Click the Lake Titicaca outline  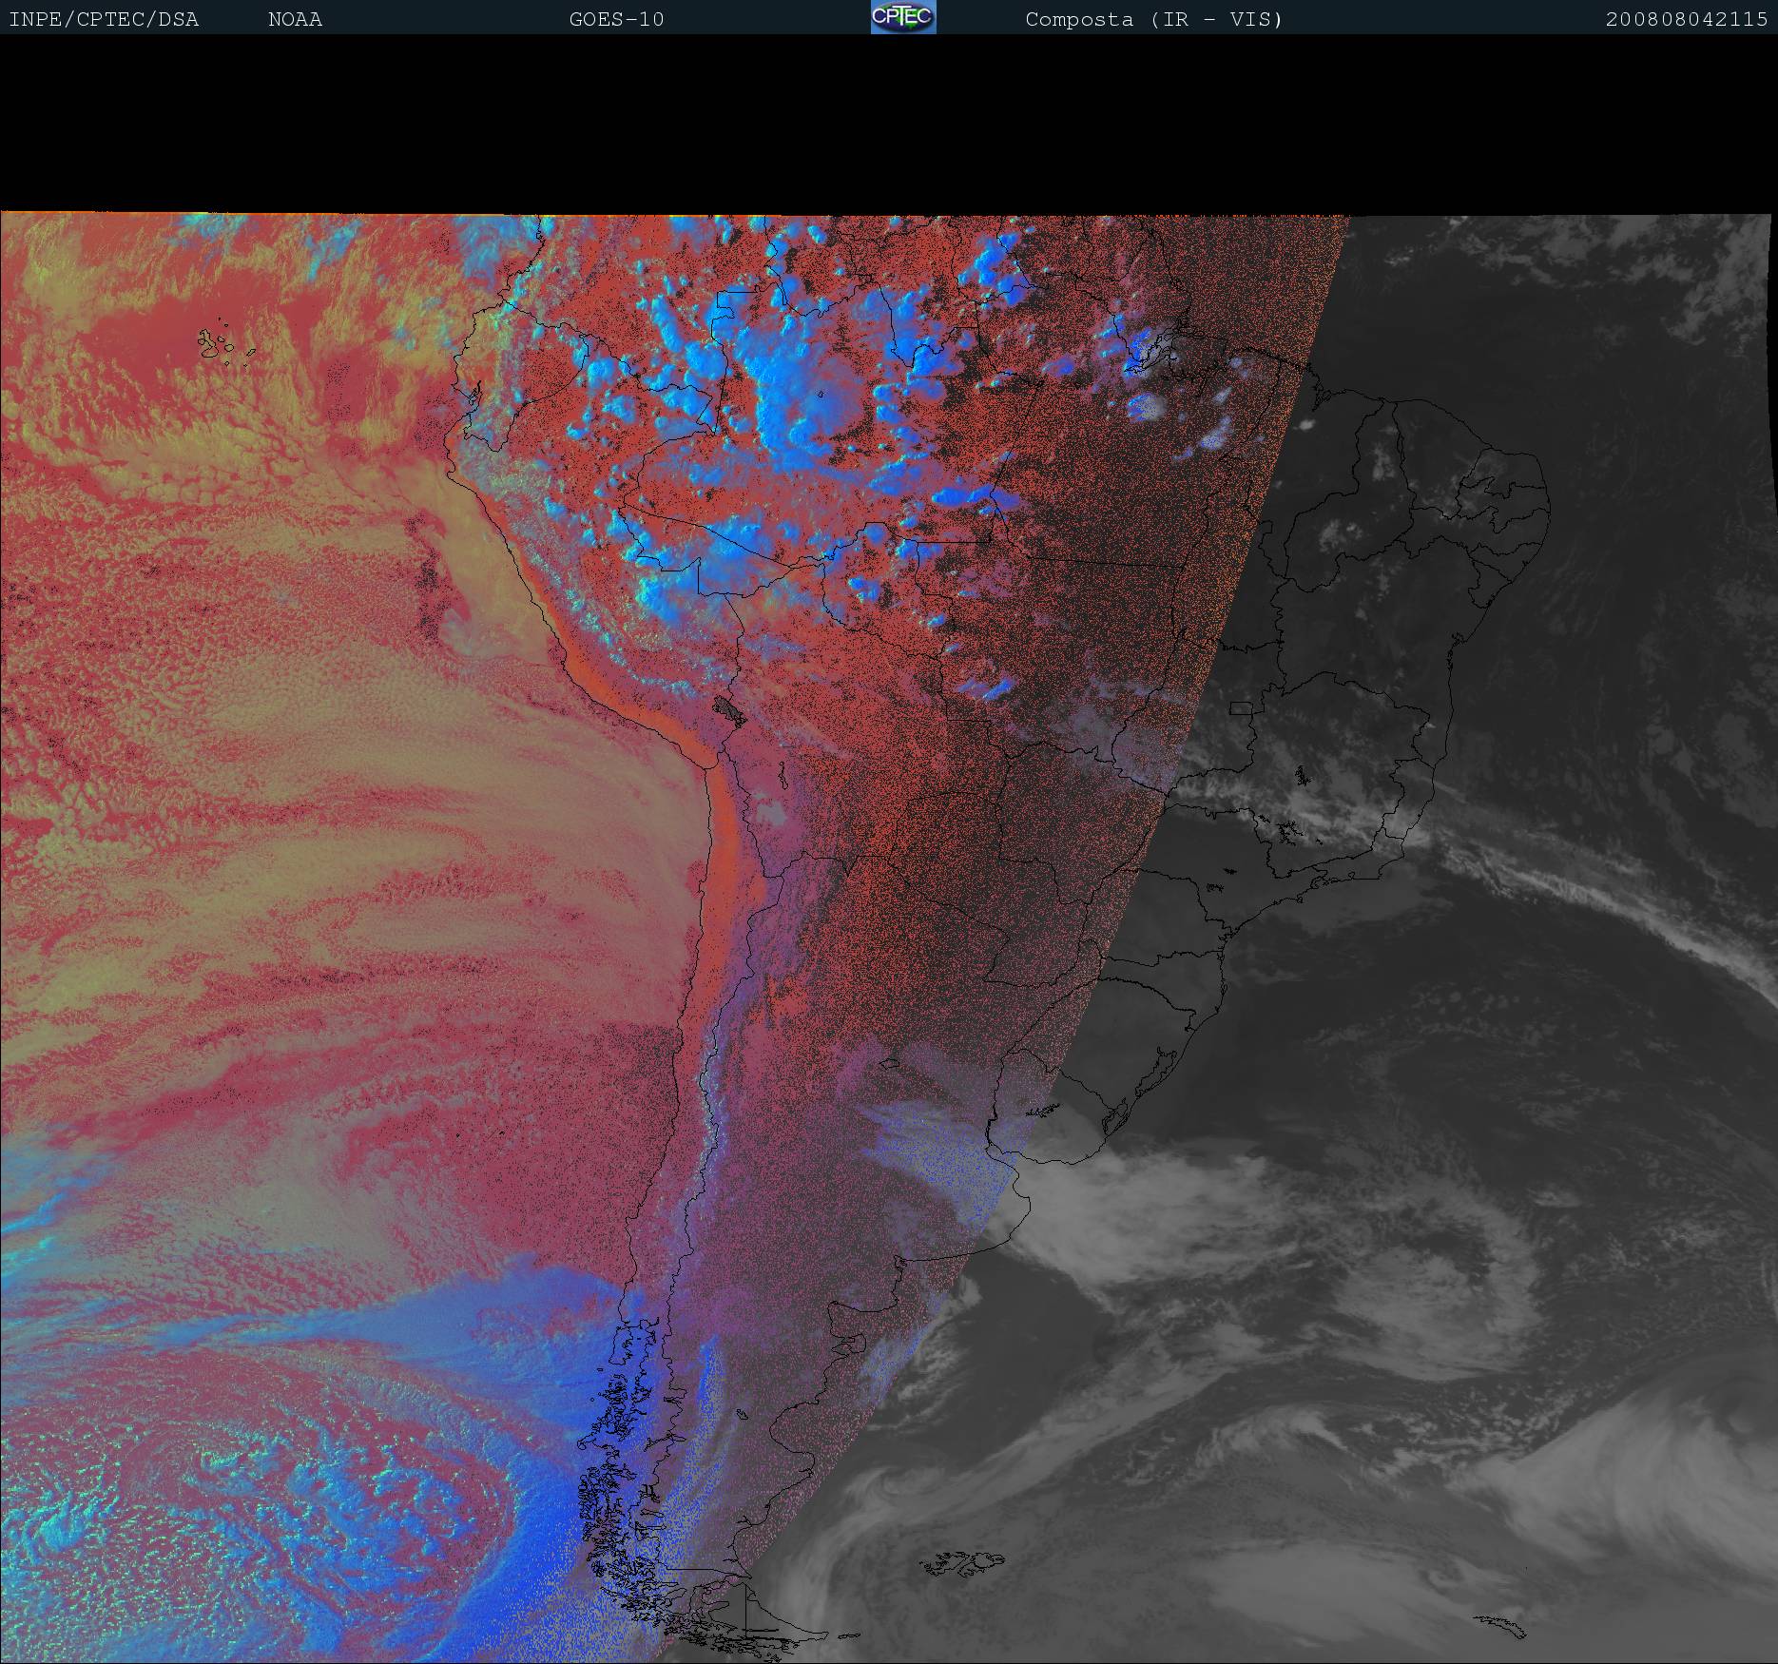coord(730,709)
